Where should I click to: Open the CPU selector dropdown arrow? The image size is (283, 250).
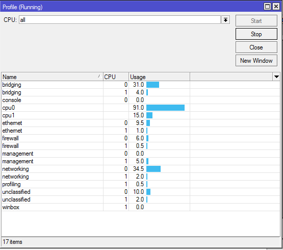point(225,20)
